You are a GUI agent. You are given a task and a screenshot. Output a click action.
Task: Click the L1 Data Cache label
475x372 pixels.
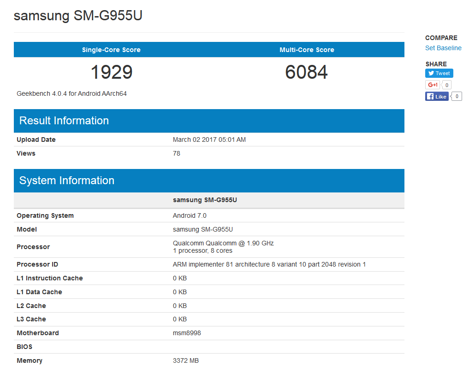coord(39,292)
